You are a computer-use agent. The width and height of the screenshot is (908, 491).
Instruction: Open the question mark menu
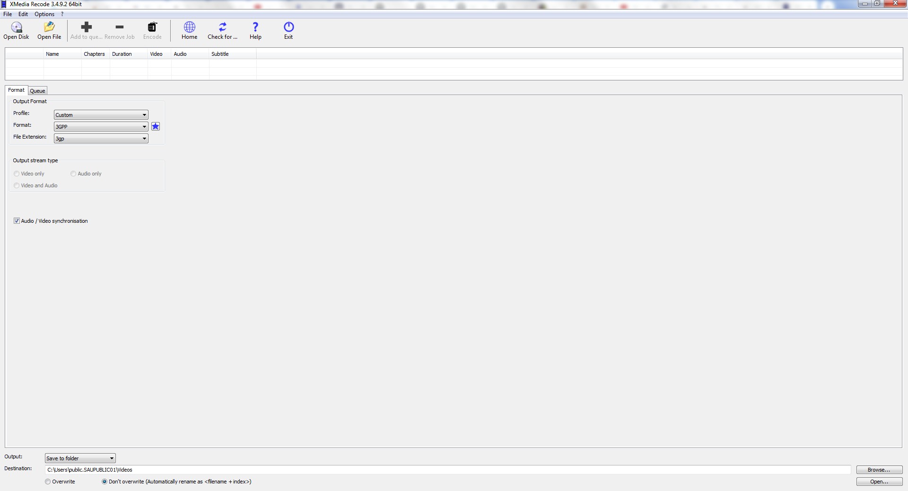62,14
